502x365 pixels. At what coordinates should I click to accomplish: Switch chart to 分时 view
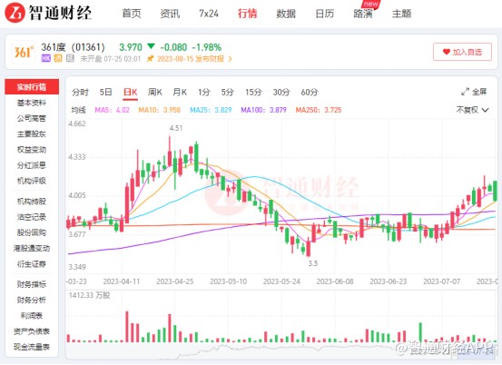pos(80,93)
